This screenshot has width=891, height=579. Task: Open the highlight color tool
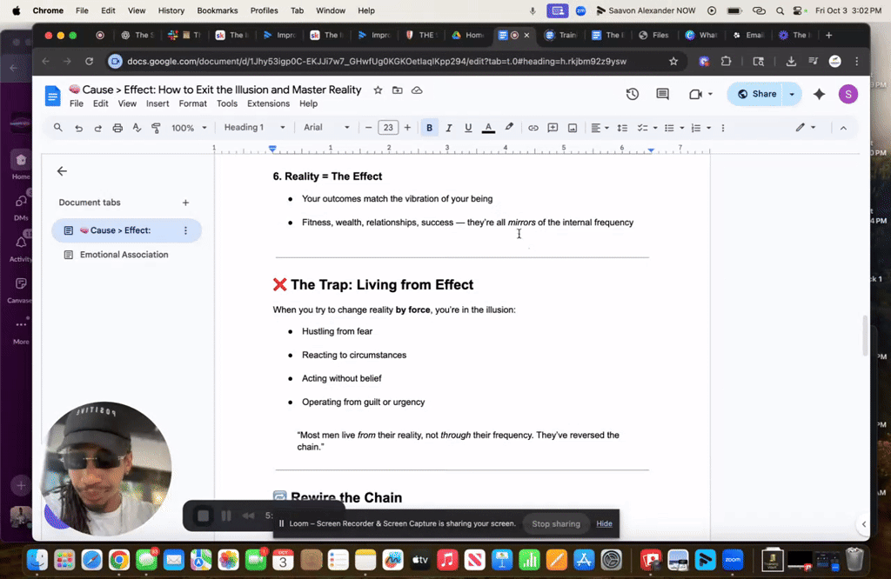pyautogui.click(x=509, y=127)
